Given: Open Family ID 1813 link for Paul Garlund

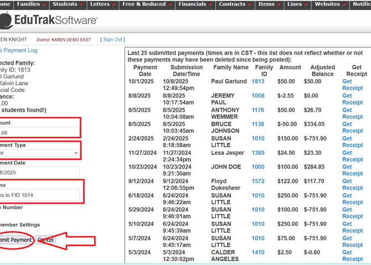Looking at the screenshot, I should [258, 81].
